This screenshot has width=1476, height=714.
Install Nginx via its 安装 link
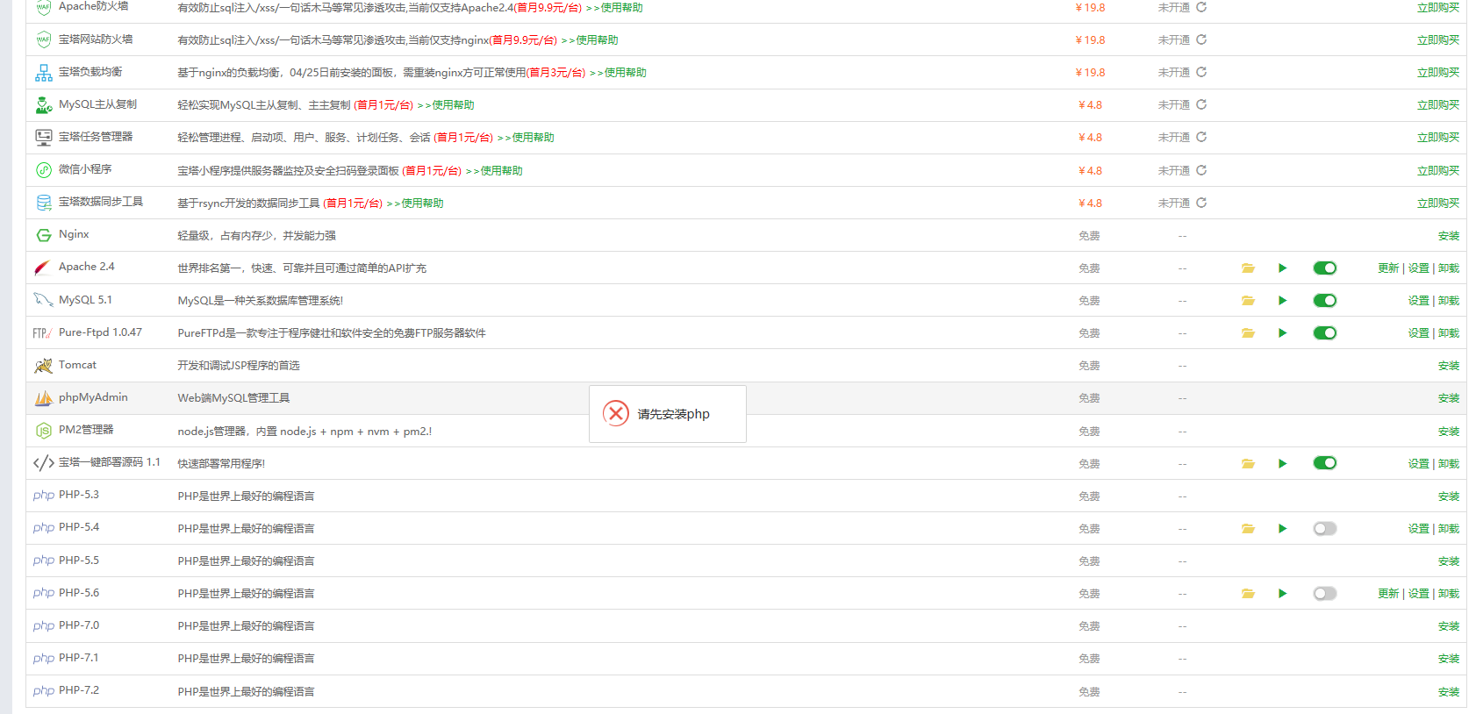click(x=1449, y=236)
